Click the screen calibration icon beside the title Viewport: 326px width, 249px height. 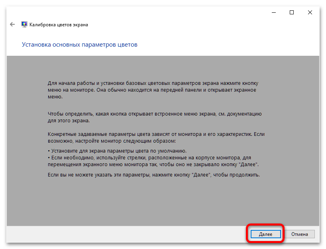[x=24, y=24]
